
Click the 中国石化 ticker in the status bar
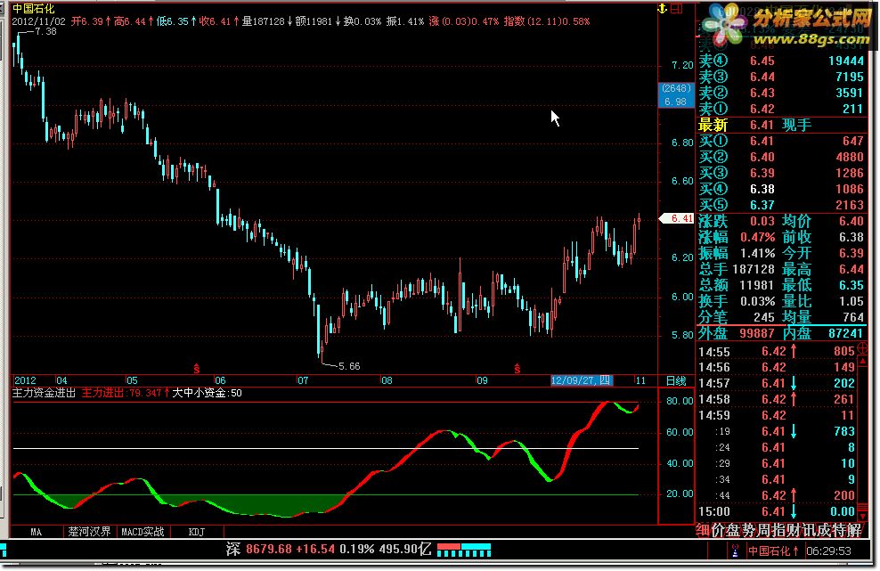773,551
